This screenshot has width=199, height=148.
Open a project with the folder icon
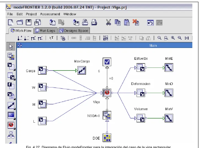click(x=20, y=23)
